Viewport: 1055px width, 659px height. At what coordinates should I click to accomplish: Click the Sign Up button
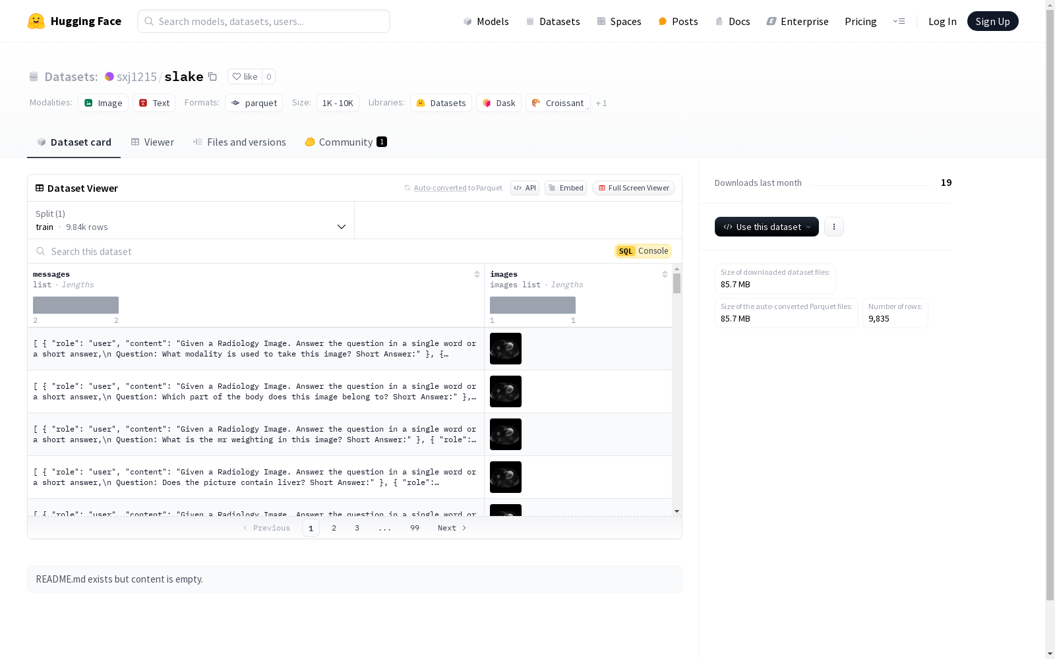[x=992, y=21]
